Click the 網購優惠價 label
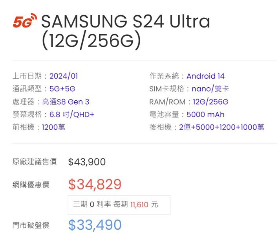 [31, 185]
